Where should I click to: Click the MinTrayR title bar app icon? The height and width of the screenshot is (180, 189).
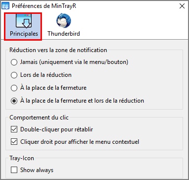5,6
